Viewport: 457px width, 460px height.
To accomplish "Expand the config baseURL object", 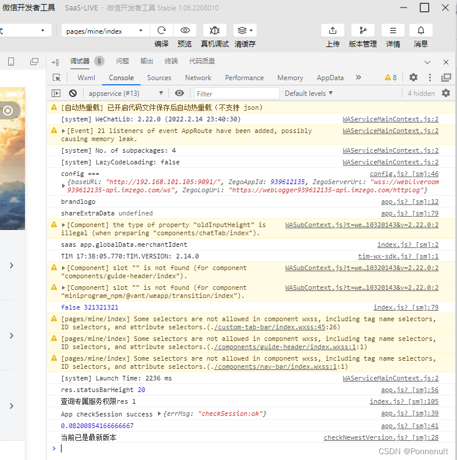I will tap(63, 186).
